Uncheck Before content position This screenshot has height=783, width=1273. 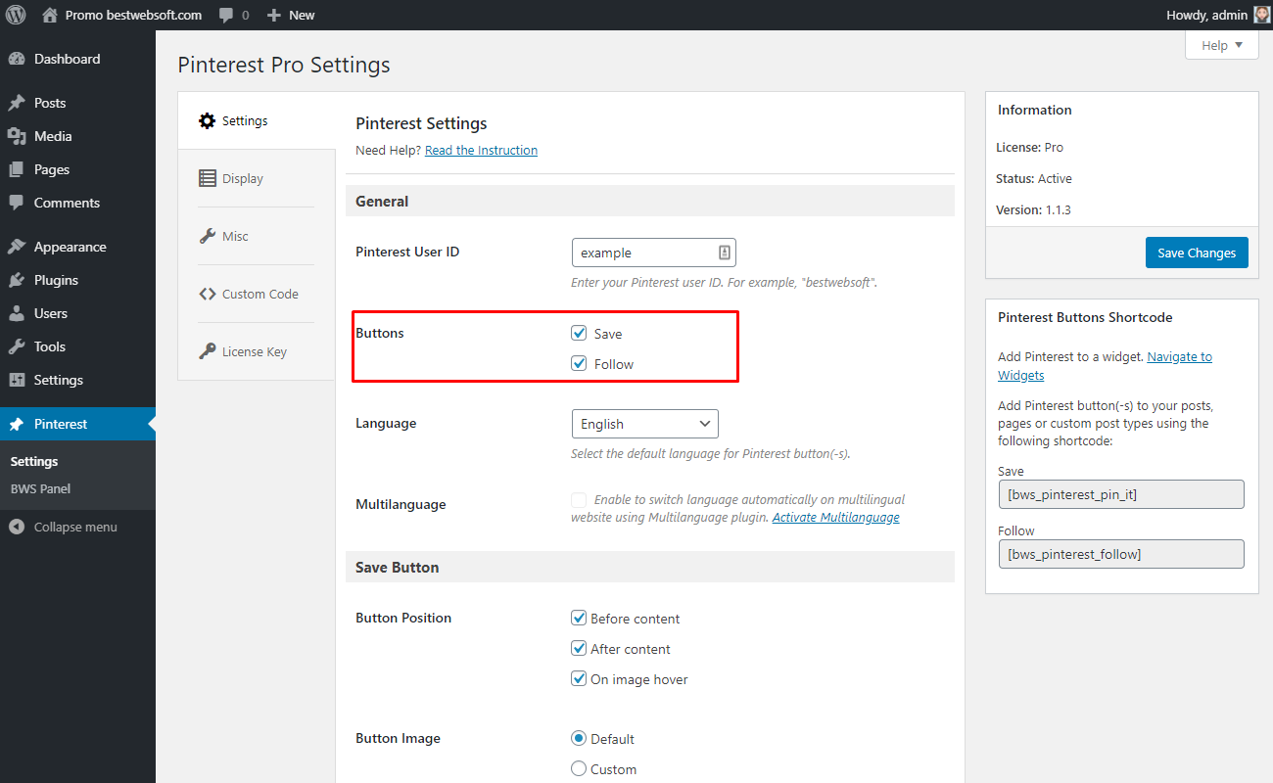pyautogui.click(x=579, y=618)
